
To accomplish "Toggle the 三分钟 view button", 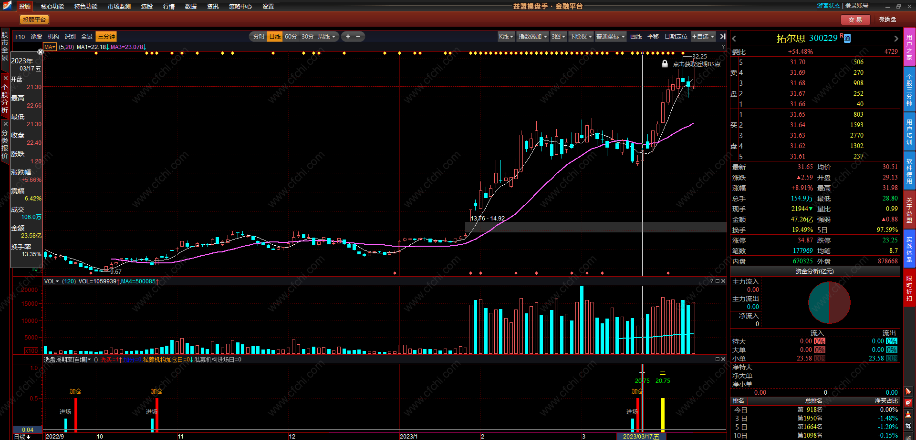I will 106,36.
